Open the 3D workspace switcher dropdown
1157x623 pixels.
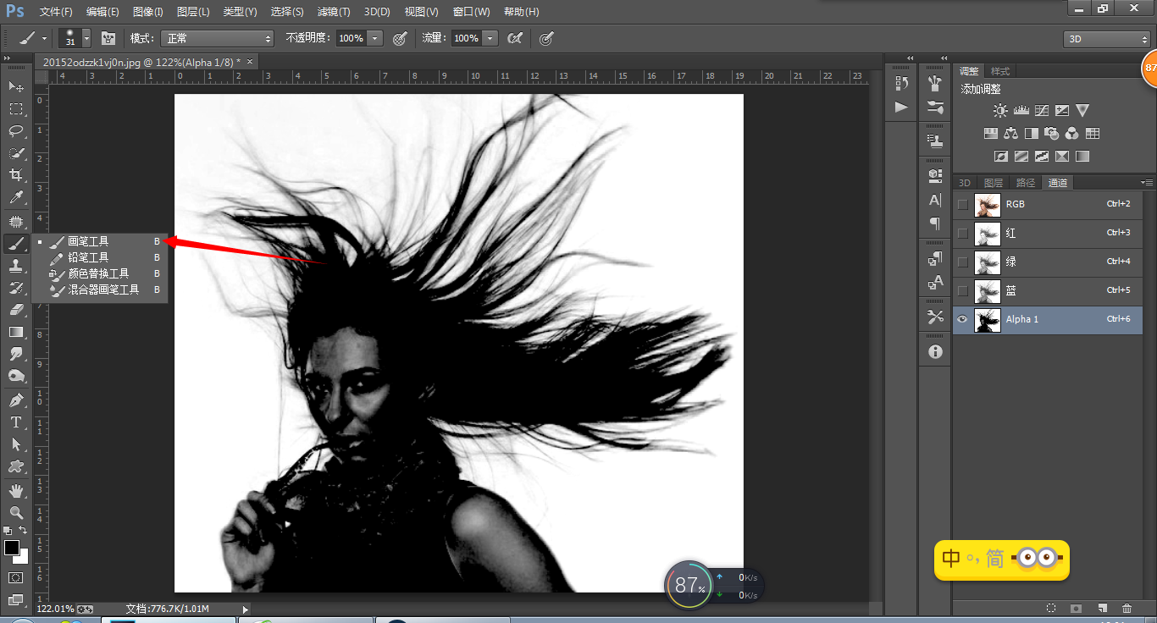click(1107, 39)
